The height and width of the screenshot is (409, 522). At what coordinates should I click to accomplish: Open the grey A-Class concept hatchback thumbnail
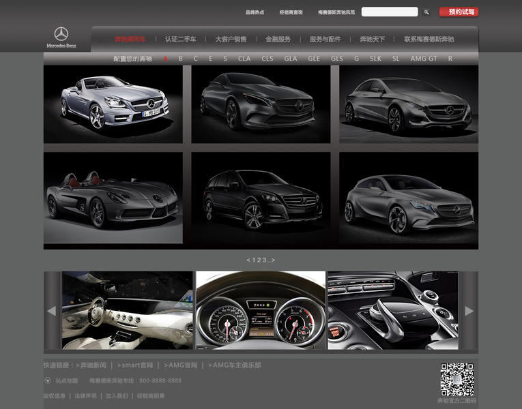(409, 198)
